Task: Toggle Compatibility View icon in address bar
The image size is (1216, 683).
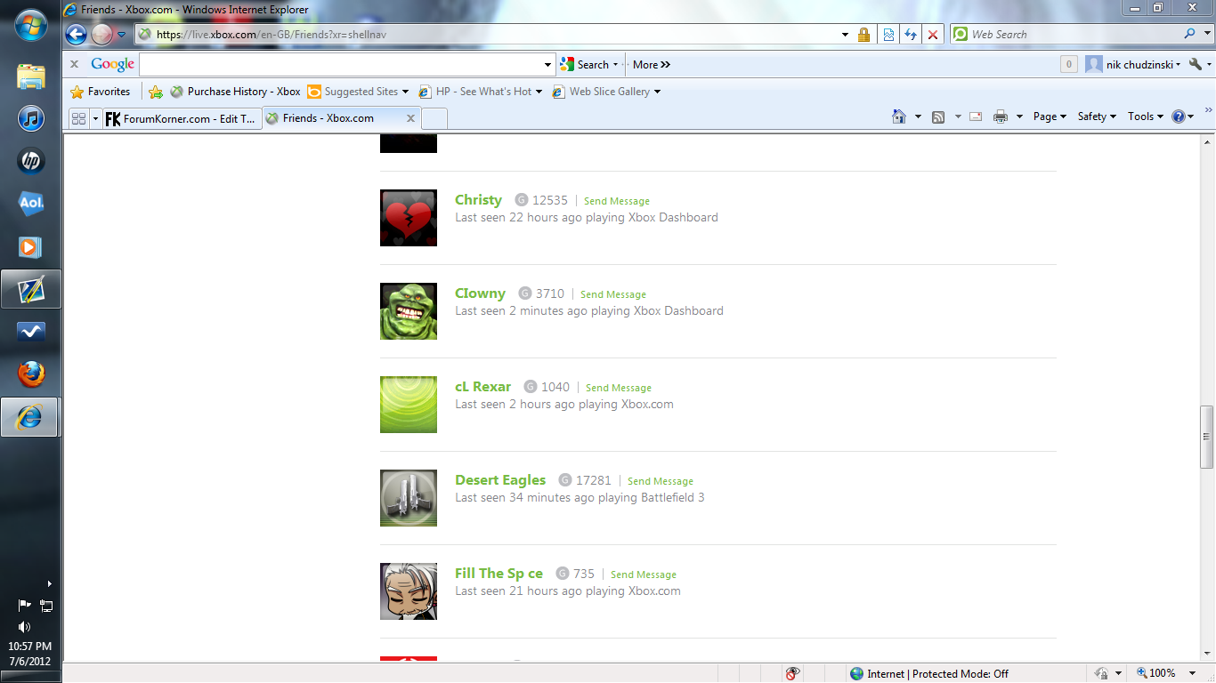Action: coord(888,35)
